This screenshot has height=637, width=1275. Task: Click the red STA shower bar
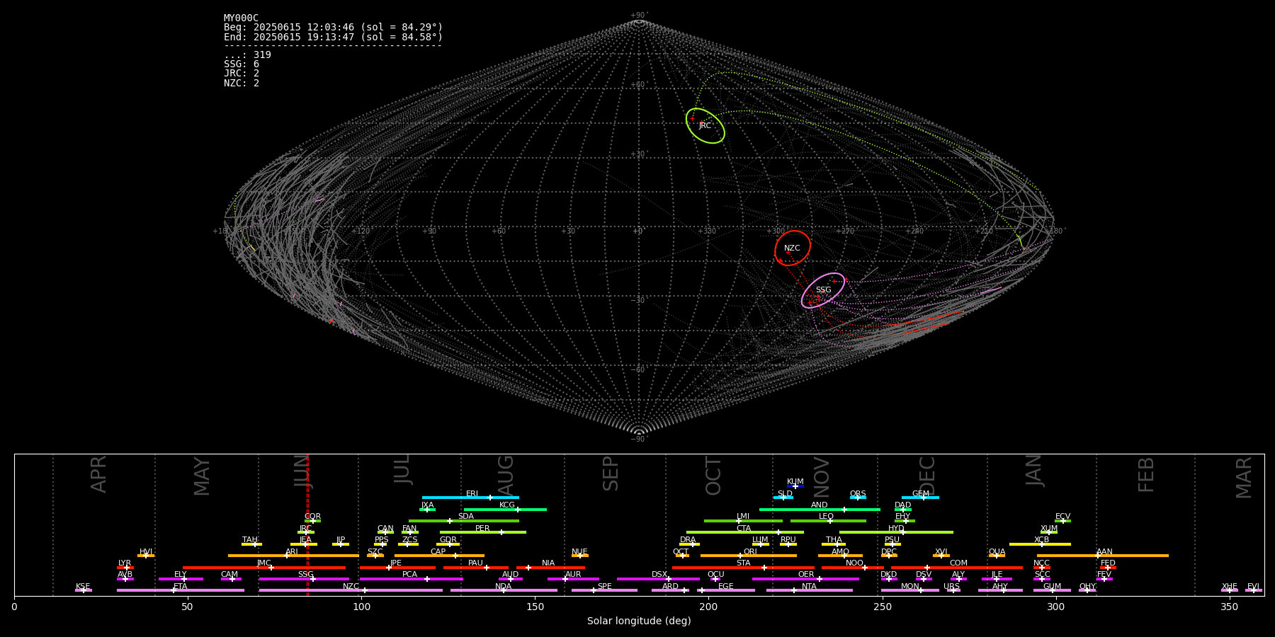(x=743, y=567)
